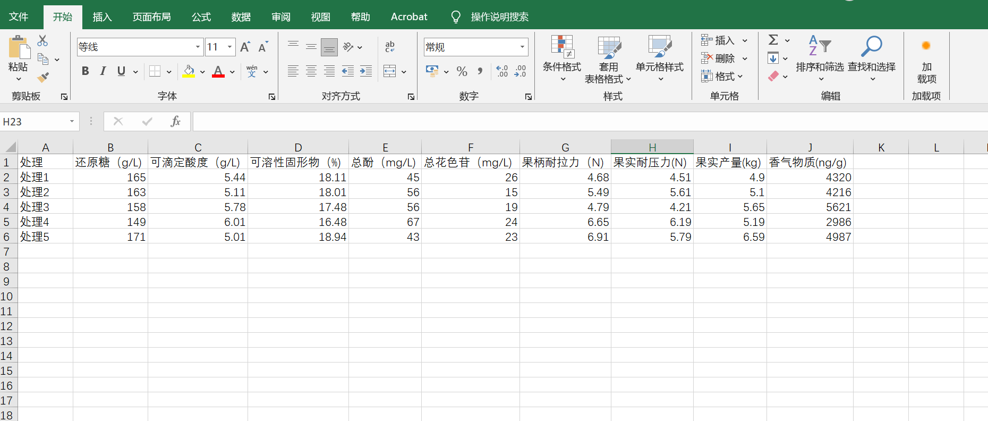Click the Insert Function fx icon
Image resolution: width=988 pixels, height=421 pixels.
pyautogui.click(x=175, y=121)
